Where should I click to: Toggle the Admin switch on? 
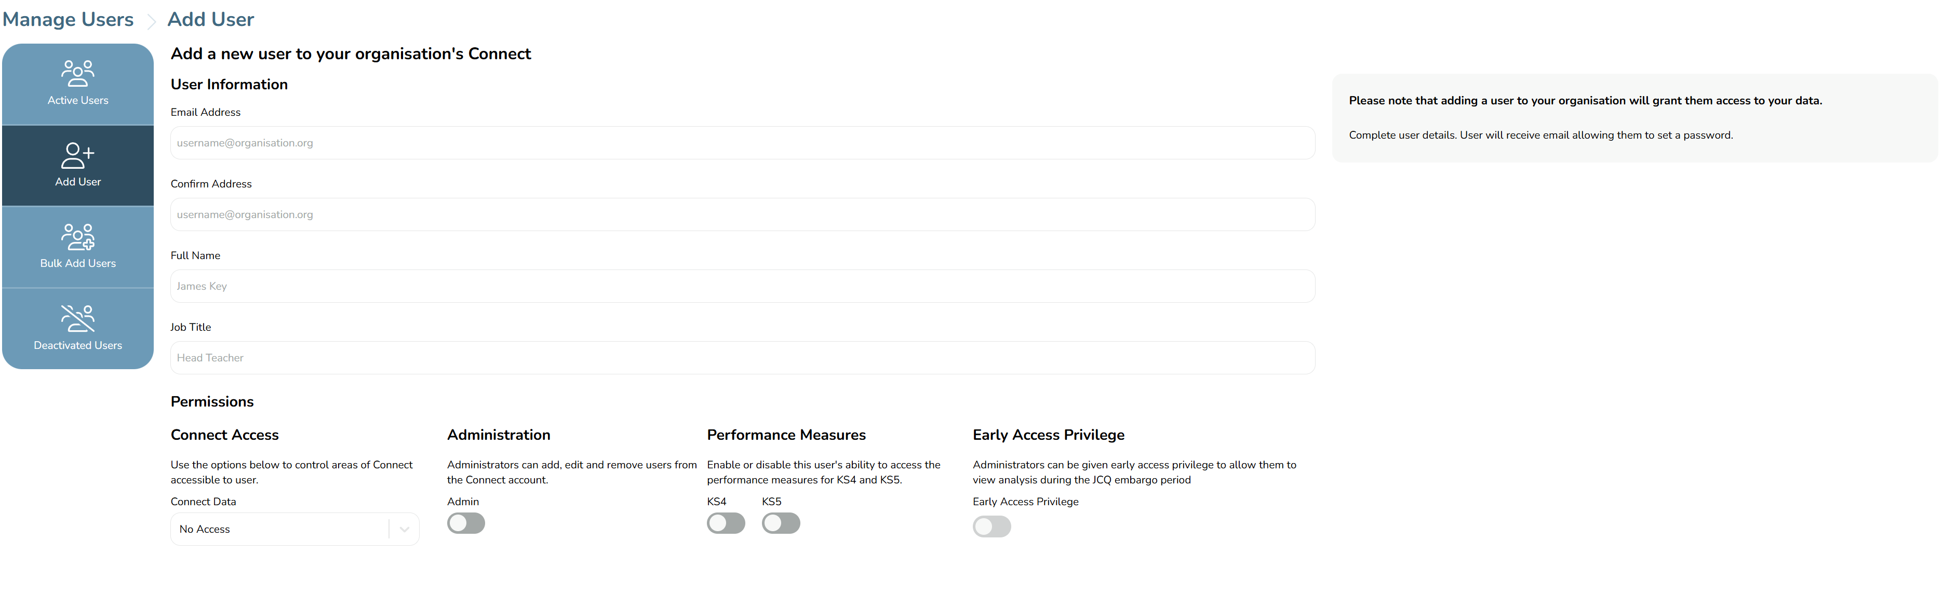[x=466, y=523]
